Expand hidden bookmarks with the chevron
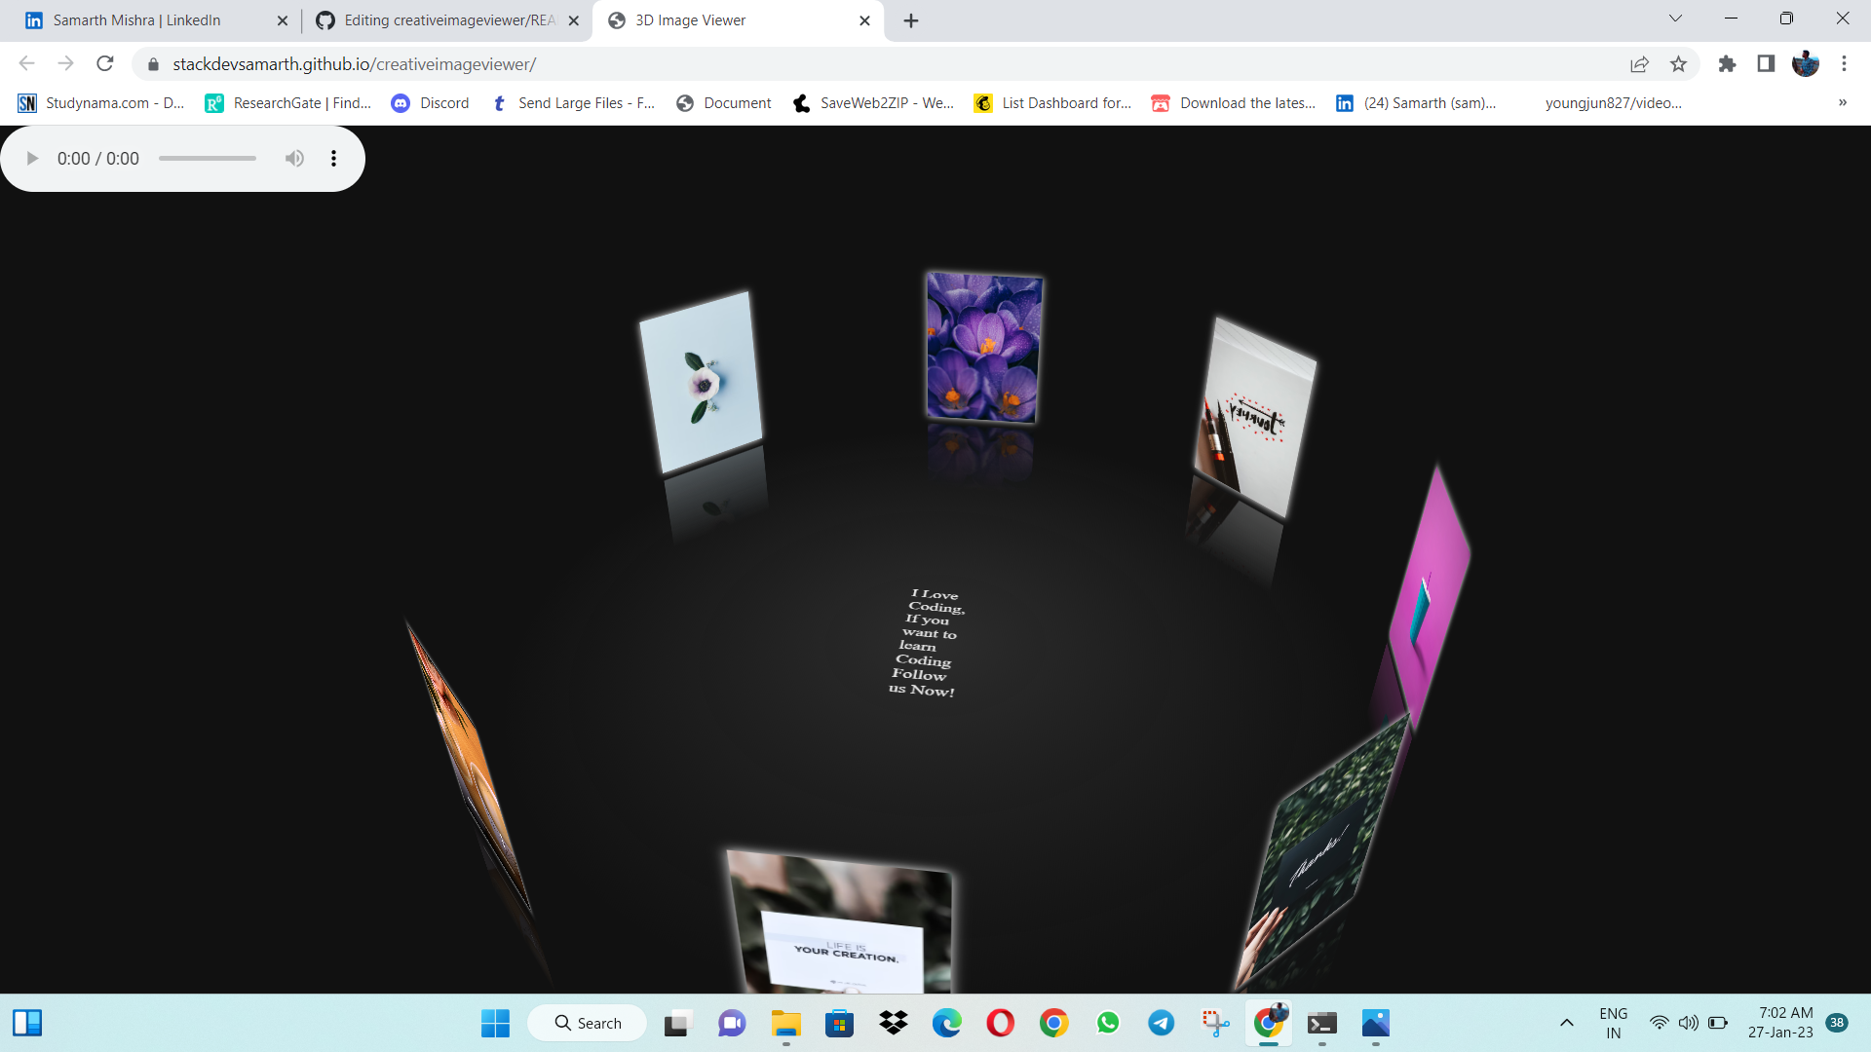Image resolution: width=1871 pixels, height=1052 pixels. (1844, 102)
